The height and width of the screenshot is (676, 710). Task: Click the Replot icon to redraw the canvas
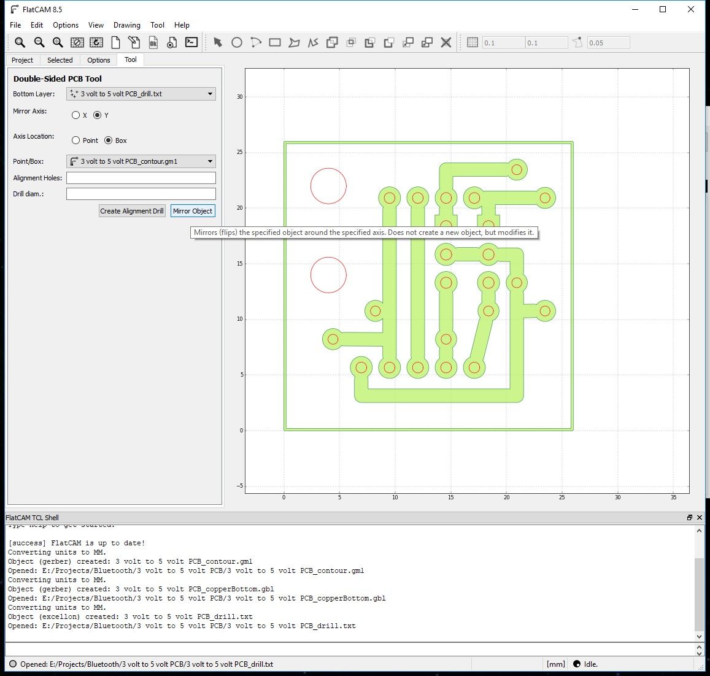pyautogui.click(x=96, y=42)
